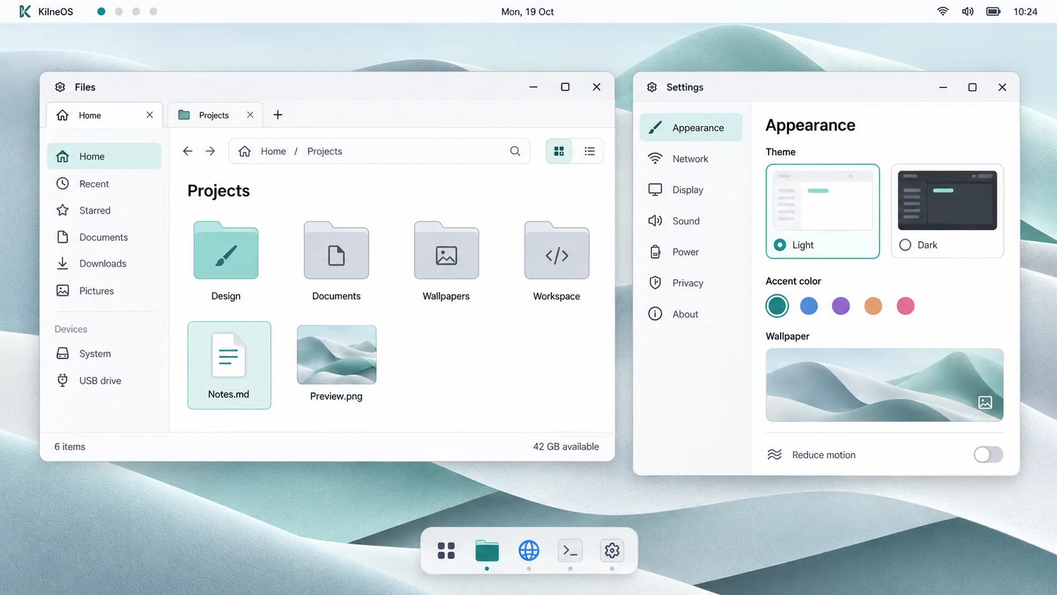1057x595 pixels.
Task: Switch to the Projects tab in Files
Action: [x=216, y=115]
